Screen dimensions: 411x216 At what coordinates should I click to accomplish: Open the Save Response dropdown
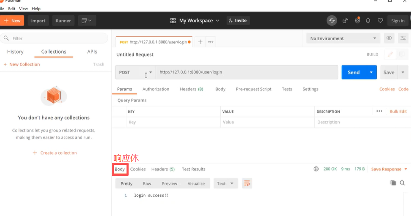pos(389,169)
